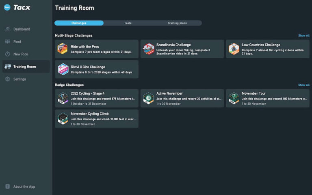This screenshot has height=195, width=312.
Task: Open the Feed sidebar icon
Action: (7, 41)
